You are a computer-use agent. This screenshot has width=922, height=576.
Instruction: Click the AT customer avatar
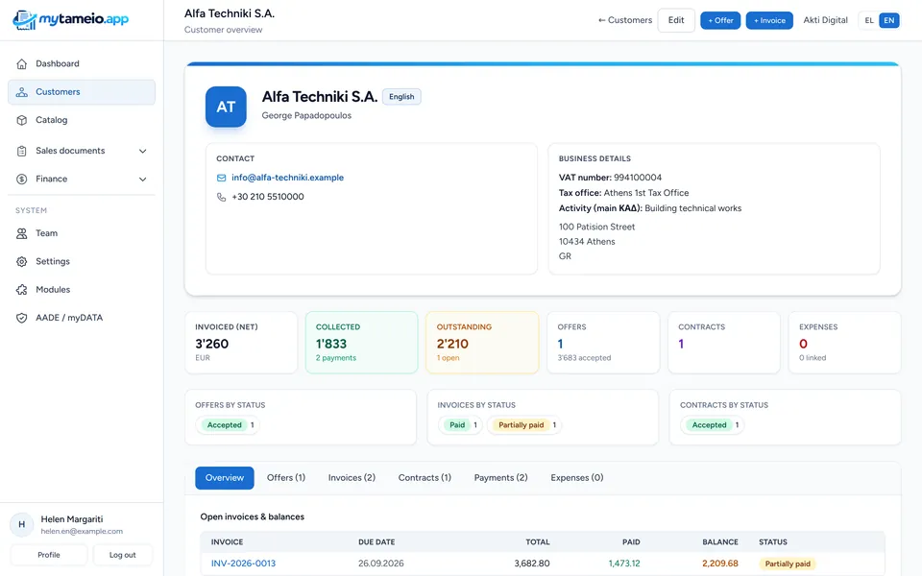coord(226,107)
